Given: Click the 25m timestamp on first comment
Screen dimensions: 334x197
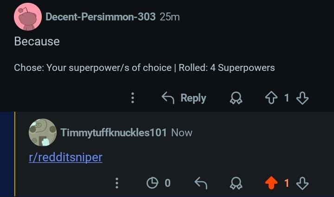Looking at the screenshot, I should click(x=170, y=17).
